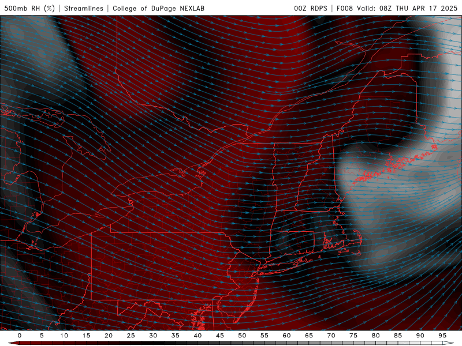Click "College of DuPage NEXLAB" text
Image resolution: width=462 pixels, height=346 pixels.
[158, 8]
